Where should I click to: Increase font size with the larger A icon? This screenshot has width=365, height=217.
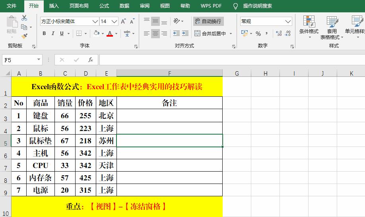[x=123, y=22]
